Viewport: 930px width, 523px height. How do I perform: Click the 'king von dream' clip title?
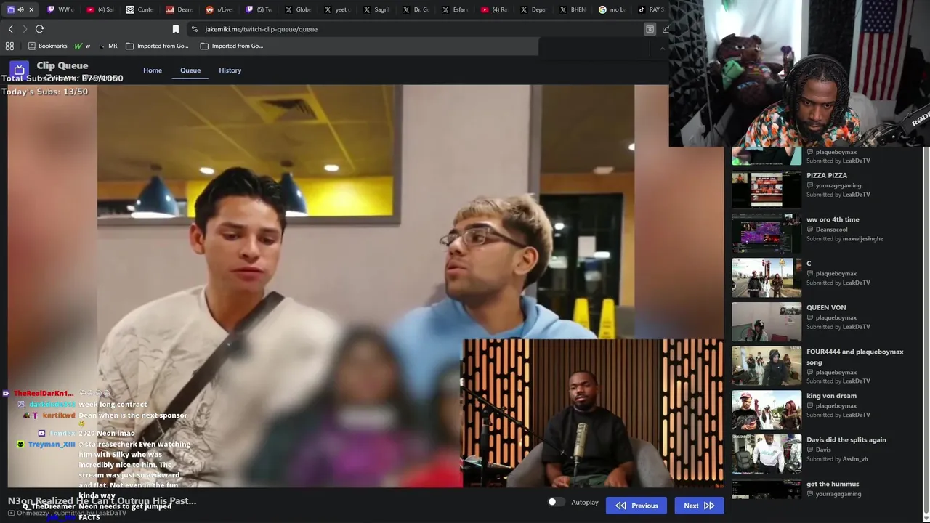[831, 396]
